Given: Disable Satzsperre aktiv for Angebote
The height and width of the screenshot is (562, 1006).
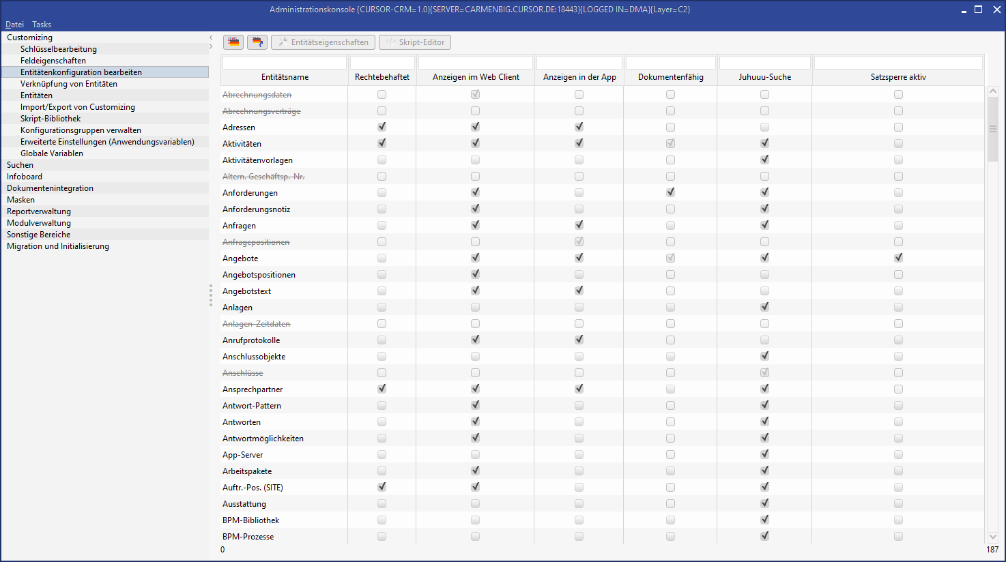Looking at the screenshot, I should 898,258.
